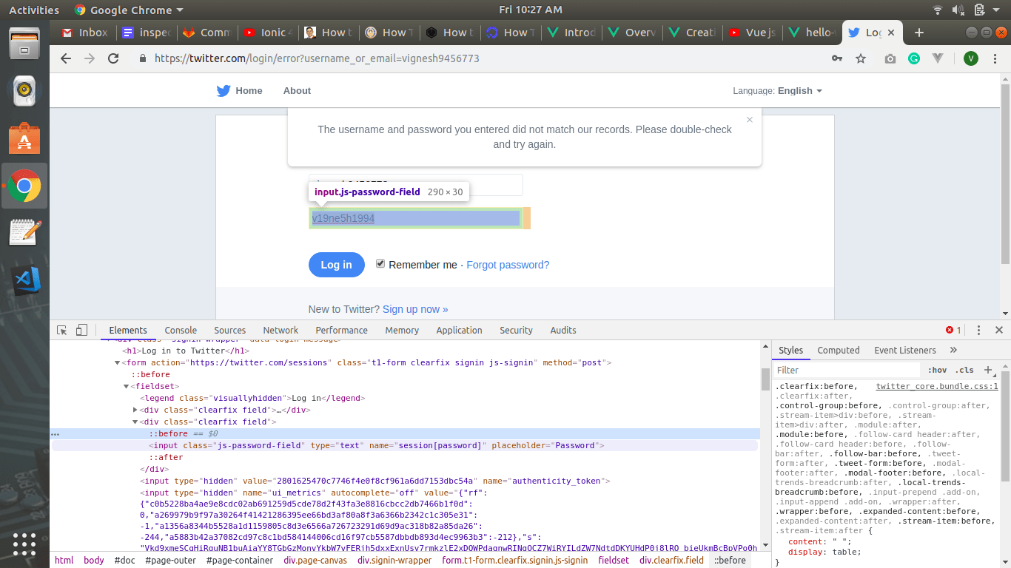The height and width of the screenshot is (568, 1011).
Task: Click the Activities button
Action: (34, 10)
